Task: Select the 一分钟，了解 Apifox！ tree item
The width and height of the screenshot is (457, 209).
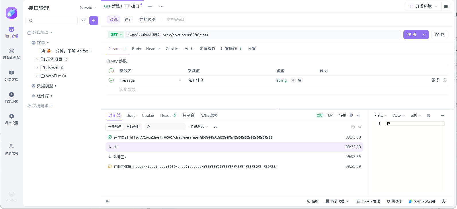Action: [x=66, y=51]
